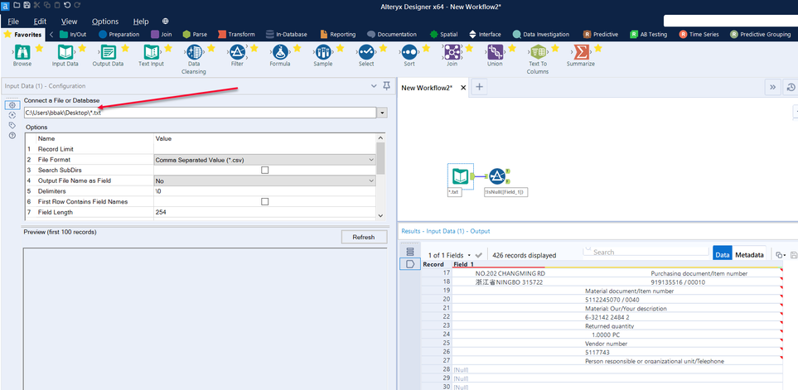
Task: Select the Filter tool in the palette
Action: pyautogui.click(x=237, y=52)
